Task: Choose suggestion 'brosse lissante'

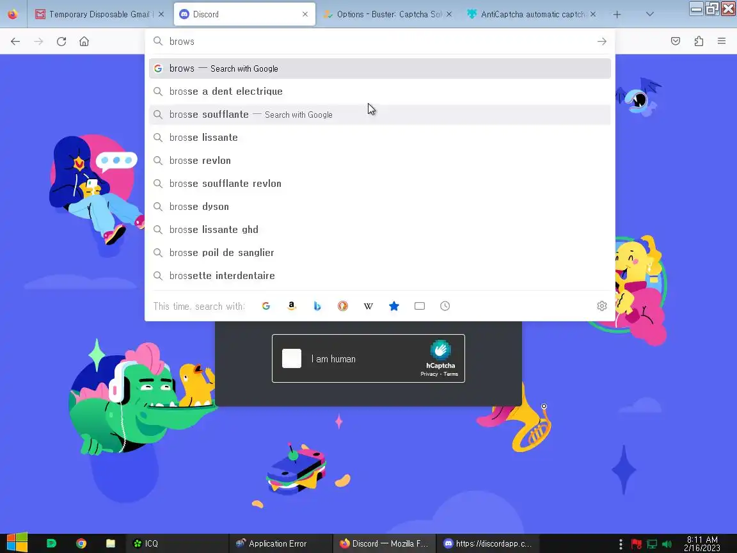Action: pyautogui.click(x=380, y=138)
